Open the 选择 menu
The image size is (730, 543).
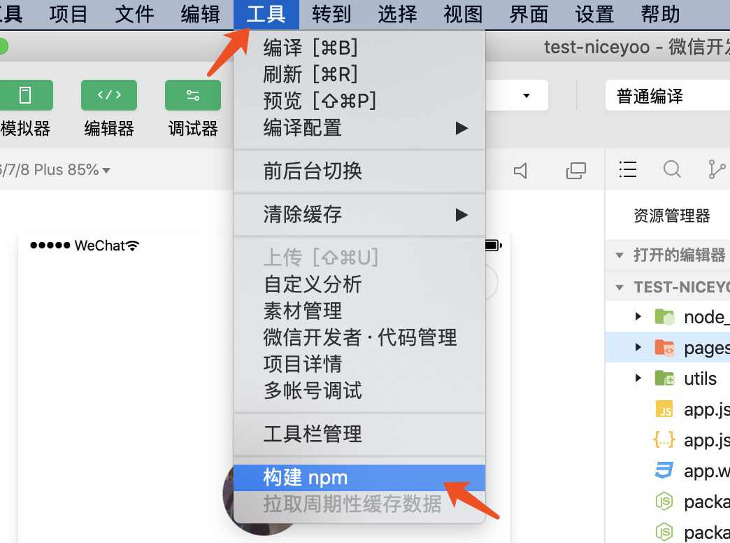(x=397, y=15)
